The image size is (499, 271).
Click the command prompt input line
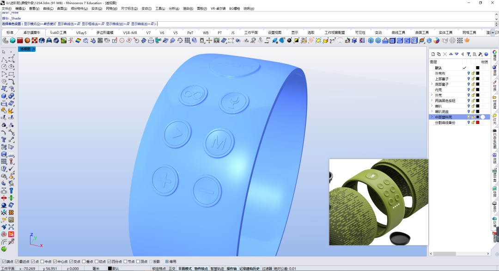click(248, 24)
